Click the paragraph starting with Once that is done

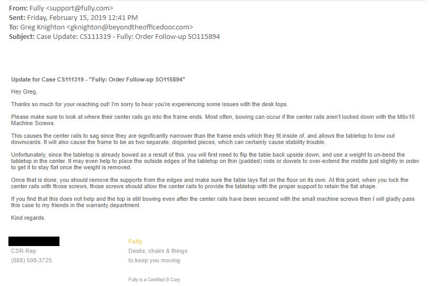click(210, 183)
